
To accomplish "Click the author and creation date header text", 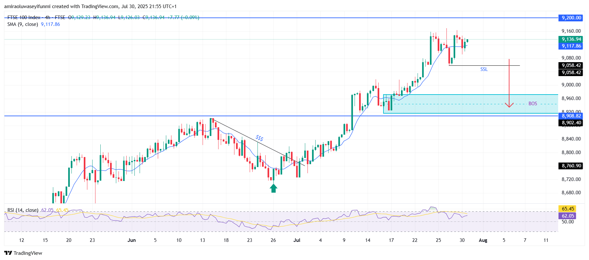I will click(x=90, y=6).
